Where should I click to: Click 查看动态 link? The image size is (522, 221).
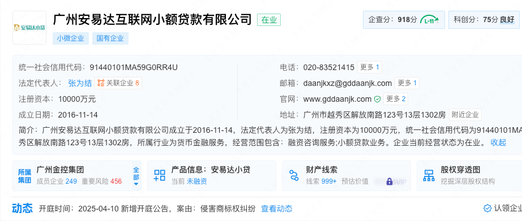[277, 209]
